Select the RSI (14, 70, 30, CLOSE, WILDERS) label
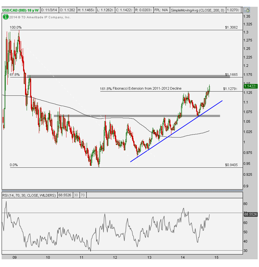Viewport: 259px width, 267px height. pos(29,195)
